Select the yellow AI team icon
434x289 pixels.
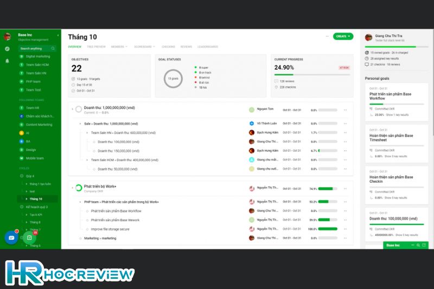[21, 133]
